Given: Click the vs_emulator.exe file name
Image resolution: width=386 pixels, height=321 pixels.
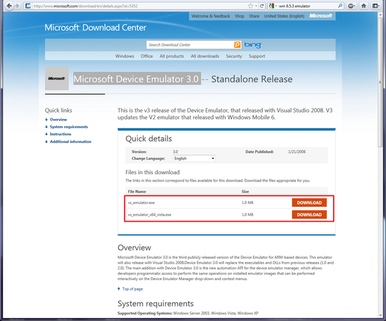Looking at the screenshot, I should [141, 203].
